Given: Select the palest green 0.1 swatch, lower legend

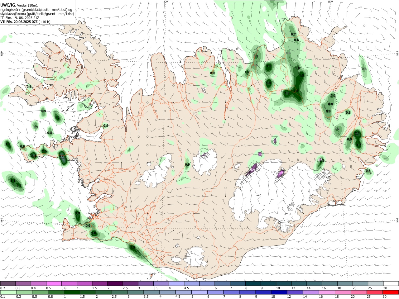Looking at the screenshot, I should [8, 292].
